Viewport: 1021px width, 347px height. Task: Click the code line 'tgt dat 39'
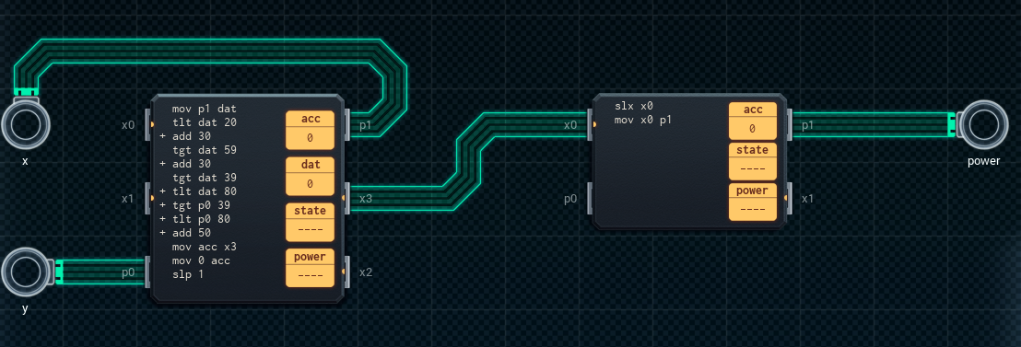[205, 178]
